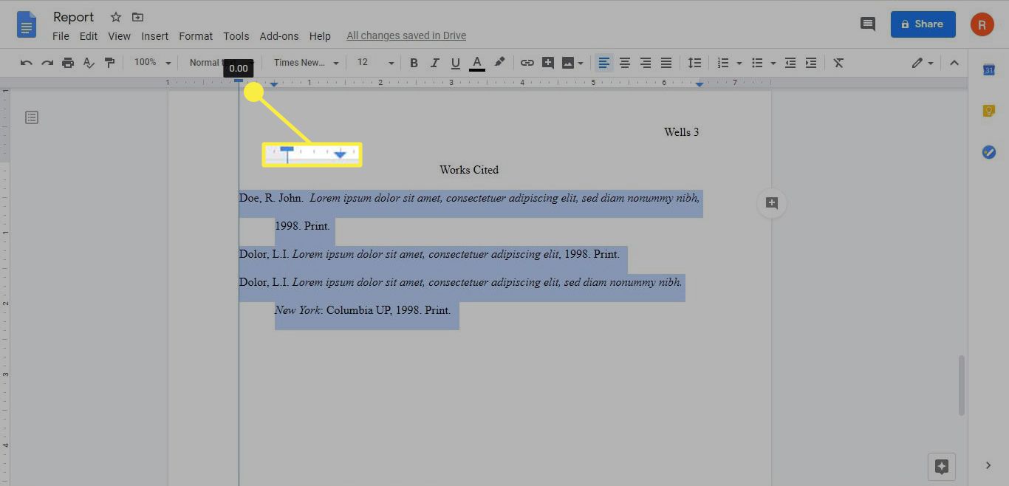Hide the menus with the up chevron
Screen dimensions: 1009x486
[x=954, y=63]
